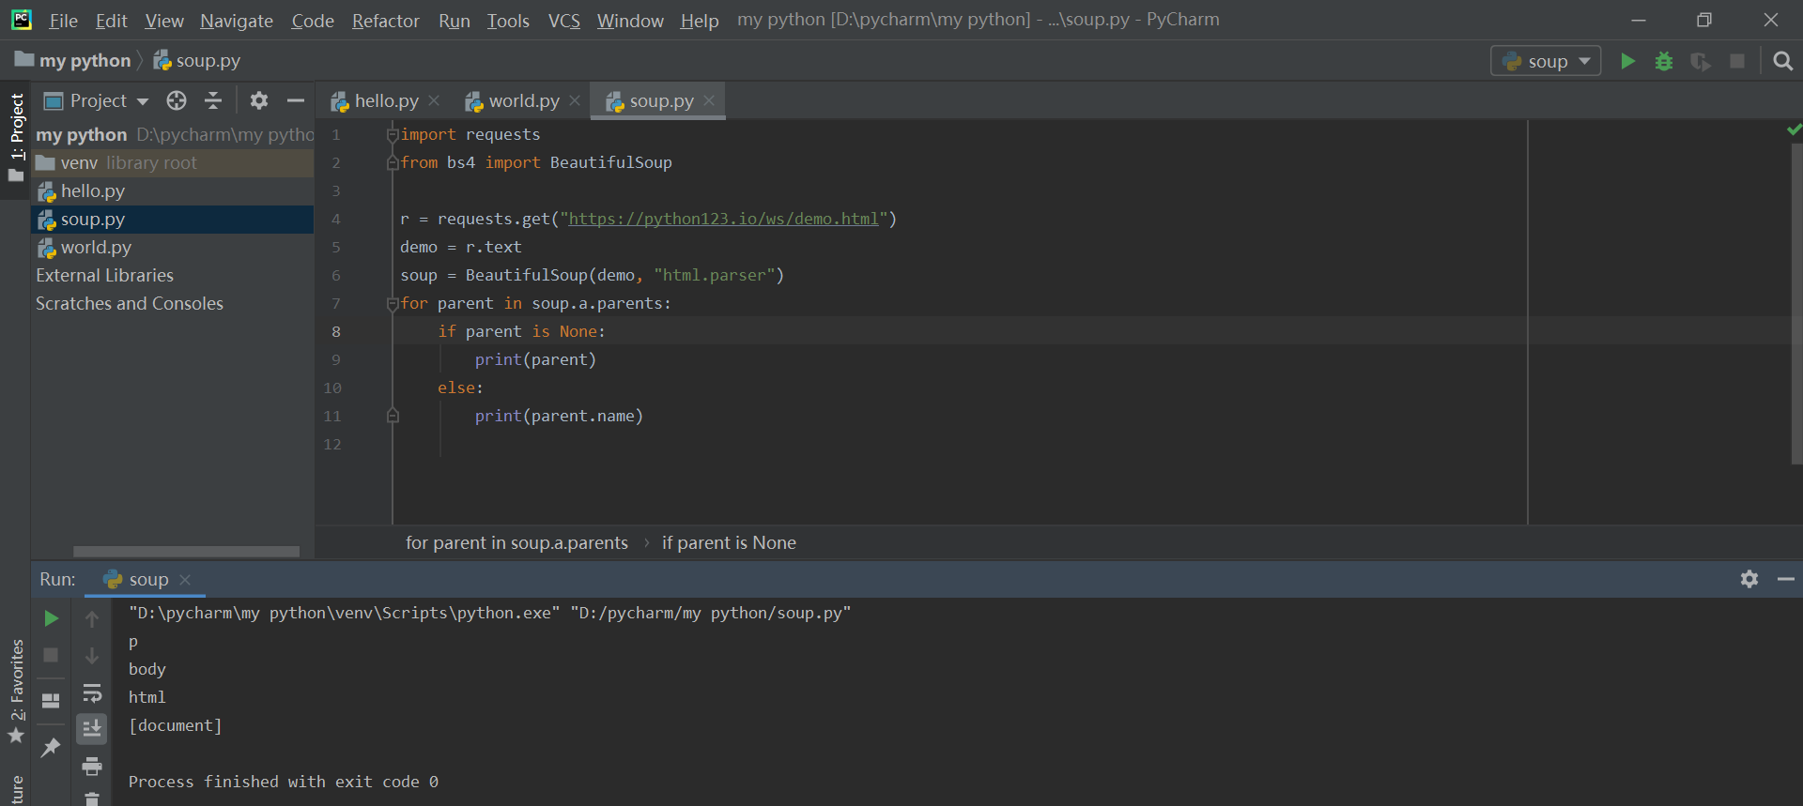The width and height of the screenshot is (1803, 806).
Task: Open the View menu
Action: coord(164,20)
